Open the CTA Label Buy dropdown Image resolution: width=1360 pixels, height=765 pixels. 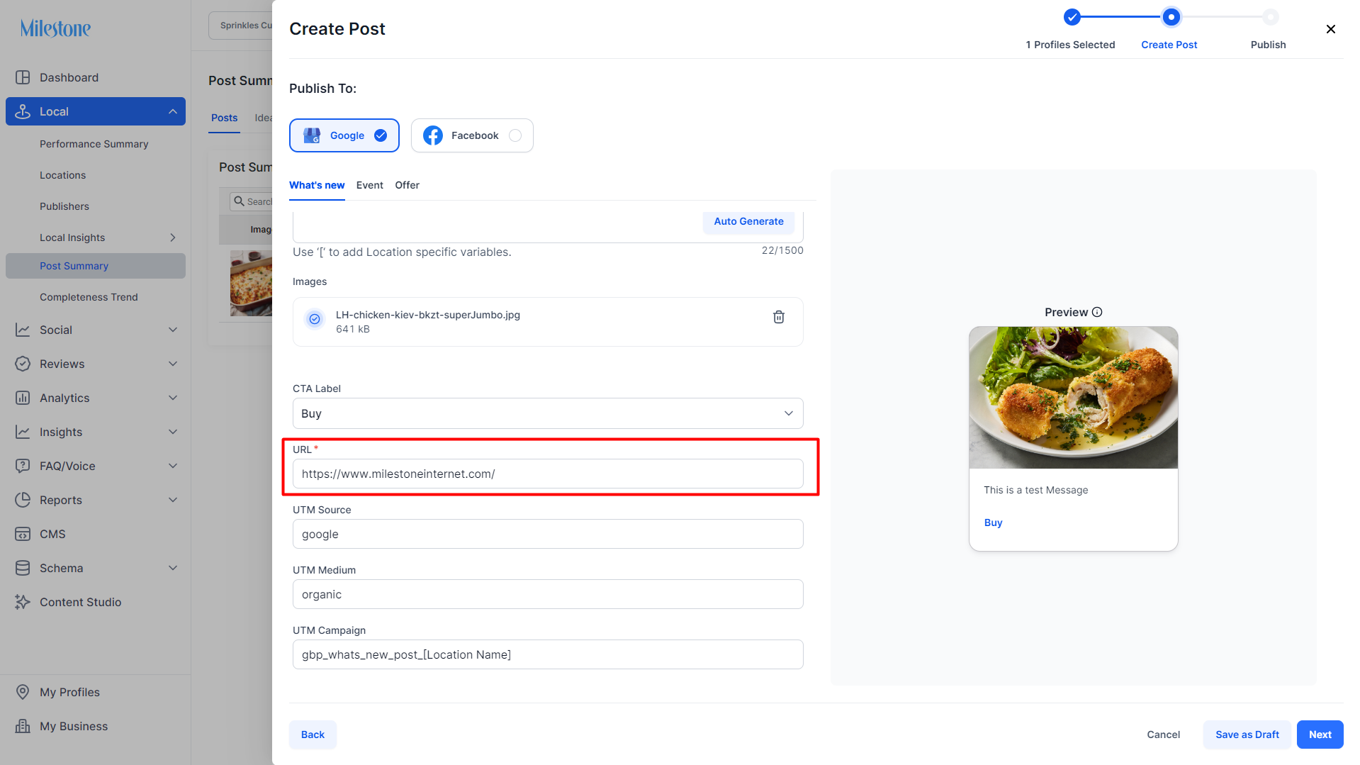click(548, 413)
